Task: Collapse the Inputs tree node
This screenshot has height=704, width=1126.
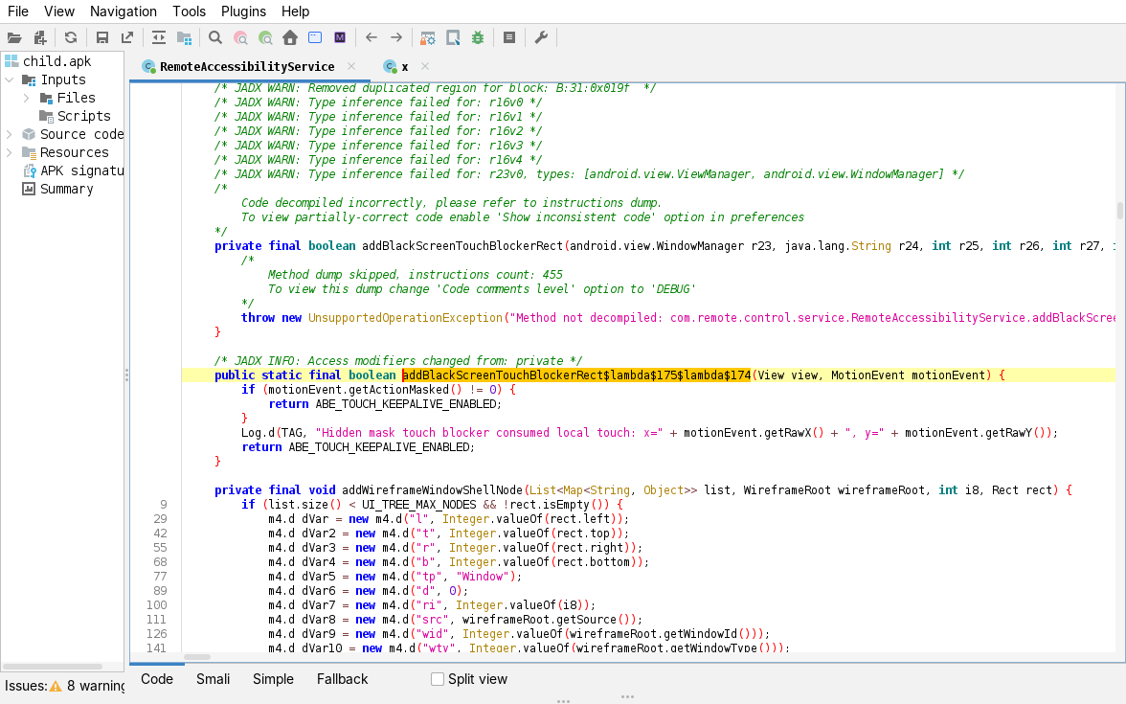Action: pos(10,79)
